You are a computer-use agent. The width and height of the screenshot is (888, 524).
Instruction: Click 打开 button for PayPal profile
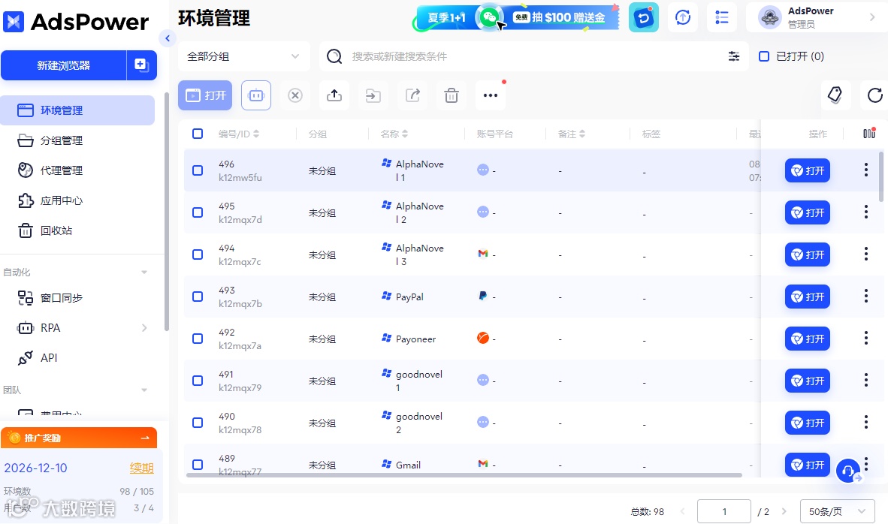807,297
